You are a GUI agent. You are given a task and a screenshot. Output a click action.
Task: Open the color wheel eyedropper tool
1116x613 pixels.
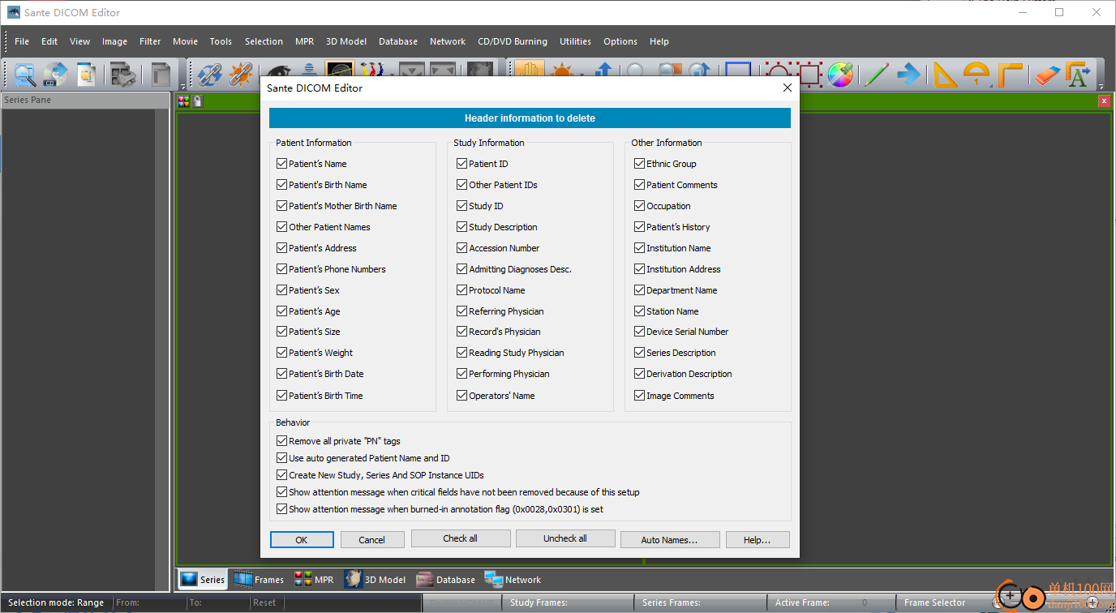[840, 75]
